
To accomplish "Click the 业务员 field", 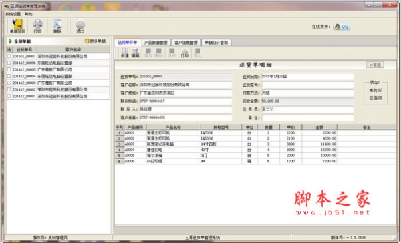I will click(x=307, y=109).
